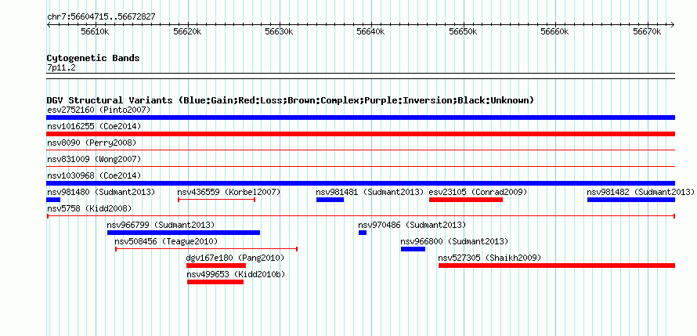Image resolution: width=697 pixels, height=336 pixels.
Task: Open nsv527305 (Shaikh2009) label
Action: (489, 258)
